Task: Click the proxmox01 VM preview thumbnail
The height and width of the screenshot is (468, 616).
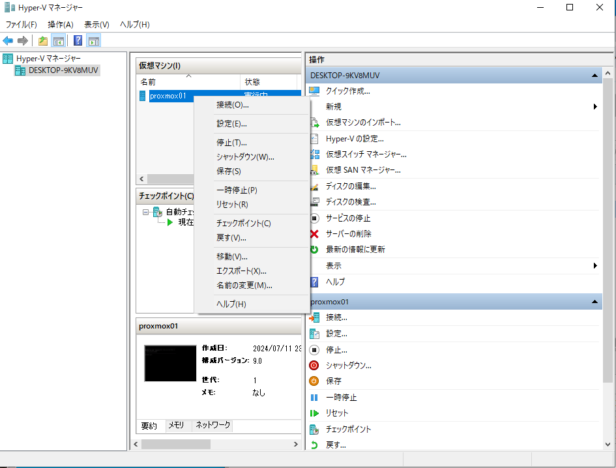Action: point(170,364)
